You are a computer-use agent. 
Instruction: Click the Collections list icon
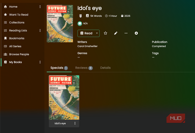(x=5, y=22)
